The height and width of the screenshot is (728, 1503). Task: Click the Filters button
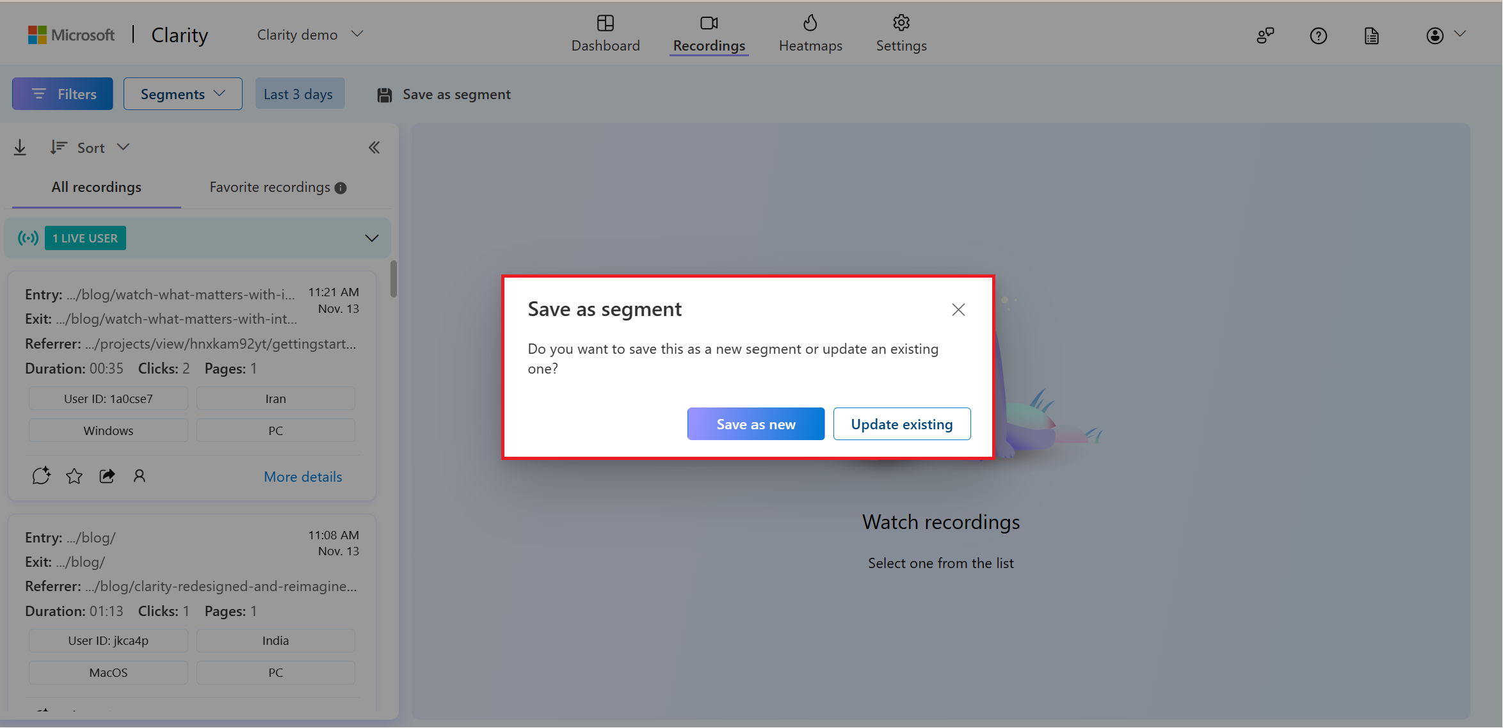click(x=63, y=94)
